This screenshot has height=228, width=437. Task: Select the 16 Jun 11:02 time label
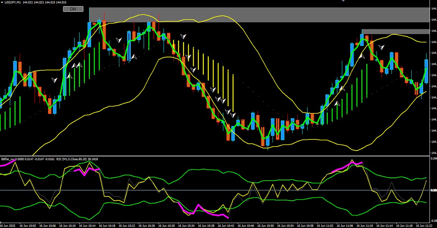click(326, 226)
